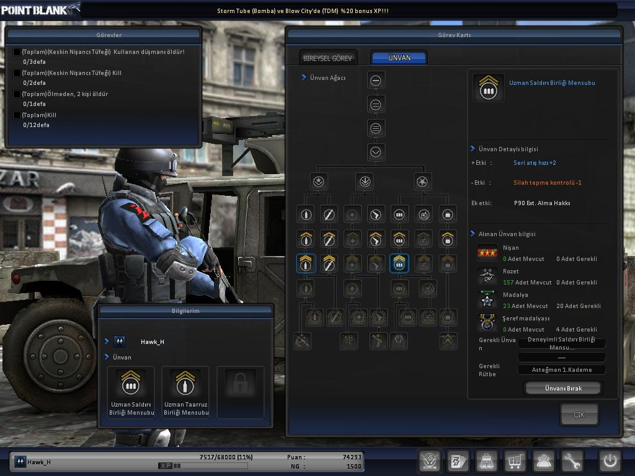Viewport: 635px width, 476px height.
Task: Expand the 'Ünvan Detaylı bilgisi' section arrow
Action: pos(473,149)
